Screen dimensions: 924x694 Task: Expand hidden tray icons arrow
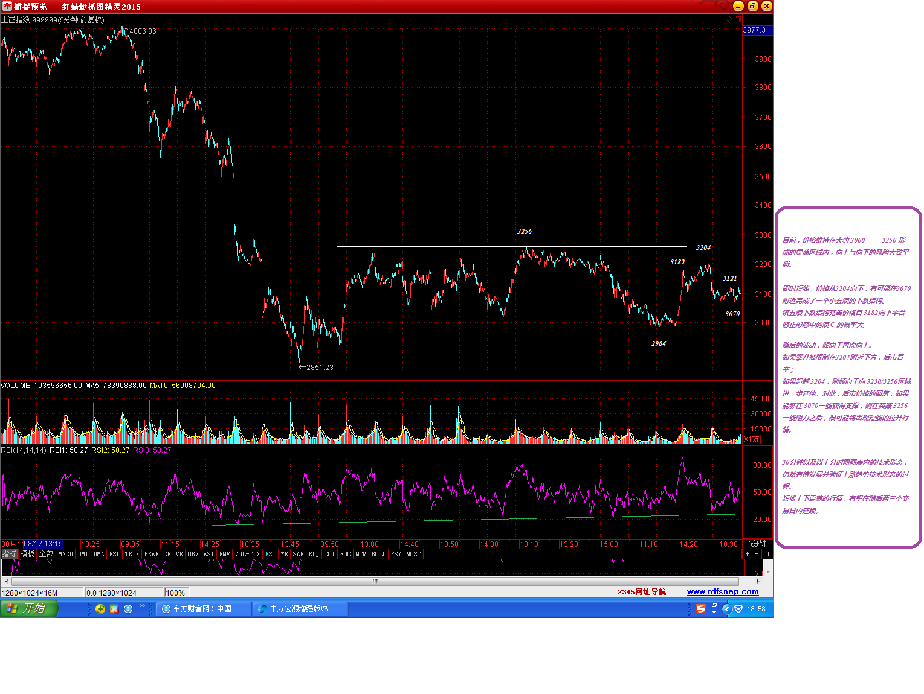(x=727, y=610)
